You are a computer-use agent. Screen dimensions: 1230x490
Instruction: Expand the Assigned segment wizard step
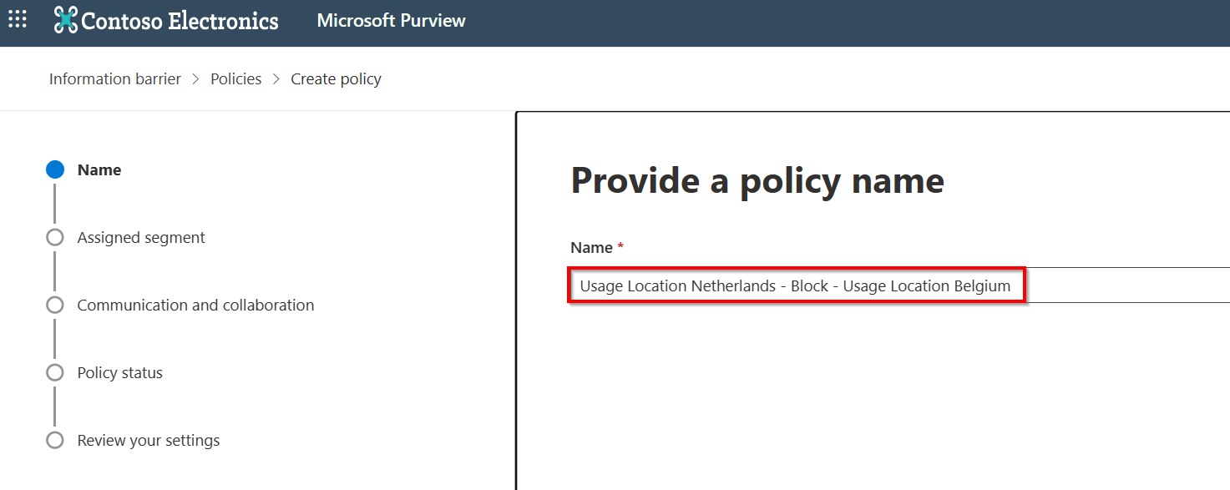(x=140, y=237)
